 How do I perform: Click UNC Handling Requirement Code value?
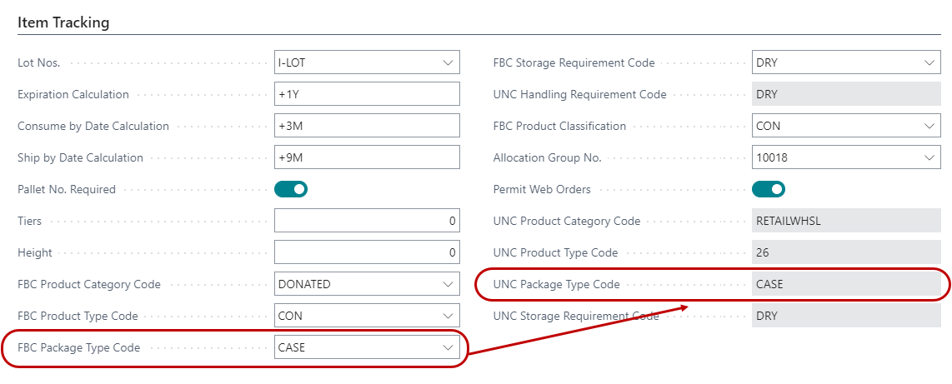845,94
